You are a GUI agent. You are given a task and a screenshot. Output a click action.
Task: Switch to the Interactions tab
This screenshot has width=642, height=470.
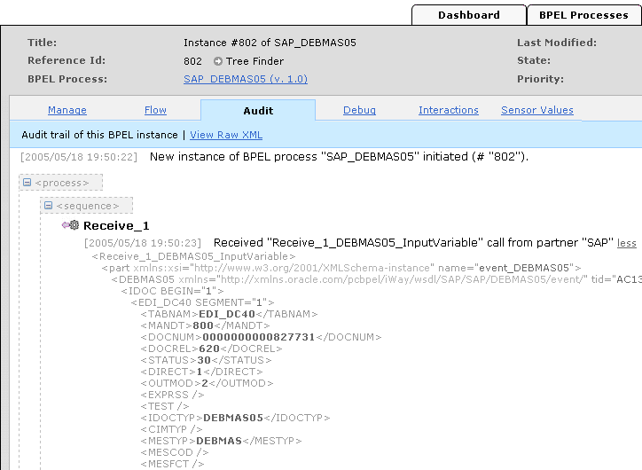click(449, 110)
